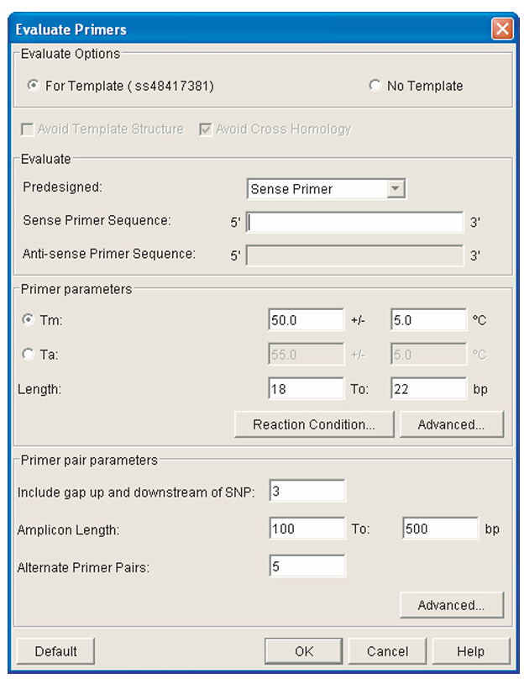Click the minimum Length field 18
Screen dimensions: 524x679
306,389
